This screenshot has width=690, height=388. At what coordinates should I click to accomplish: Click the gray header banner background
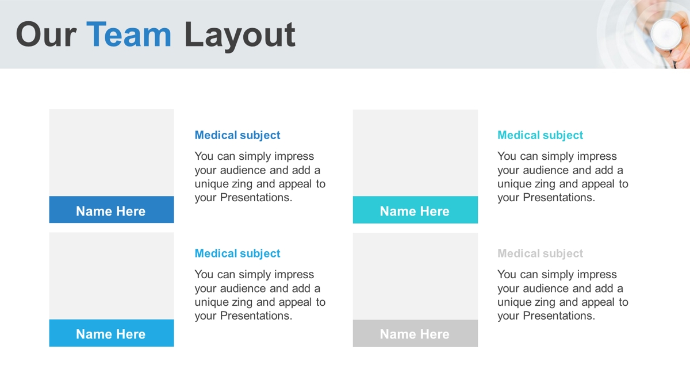click(448, 34)
